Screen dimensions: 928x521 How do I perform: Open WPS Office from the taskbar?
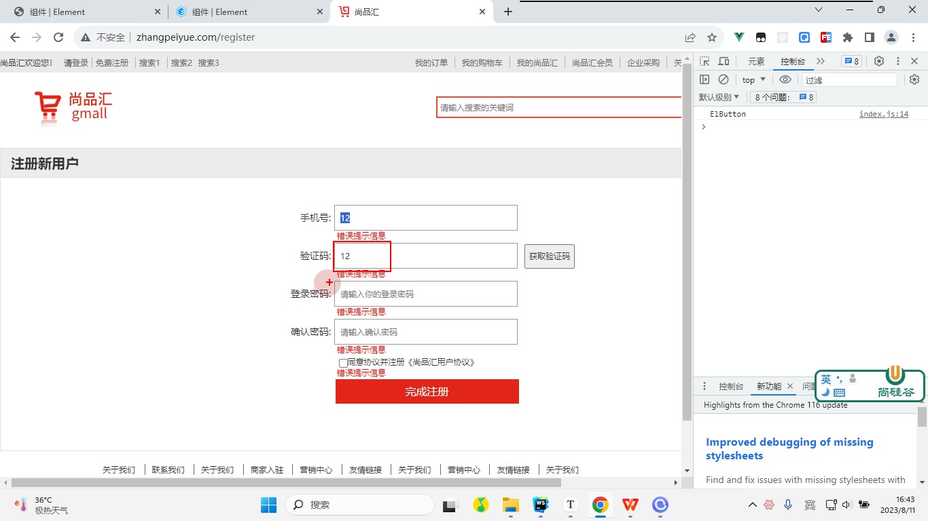[630, 505]
